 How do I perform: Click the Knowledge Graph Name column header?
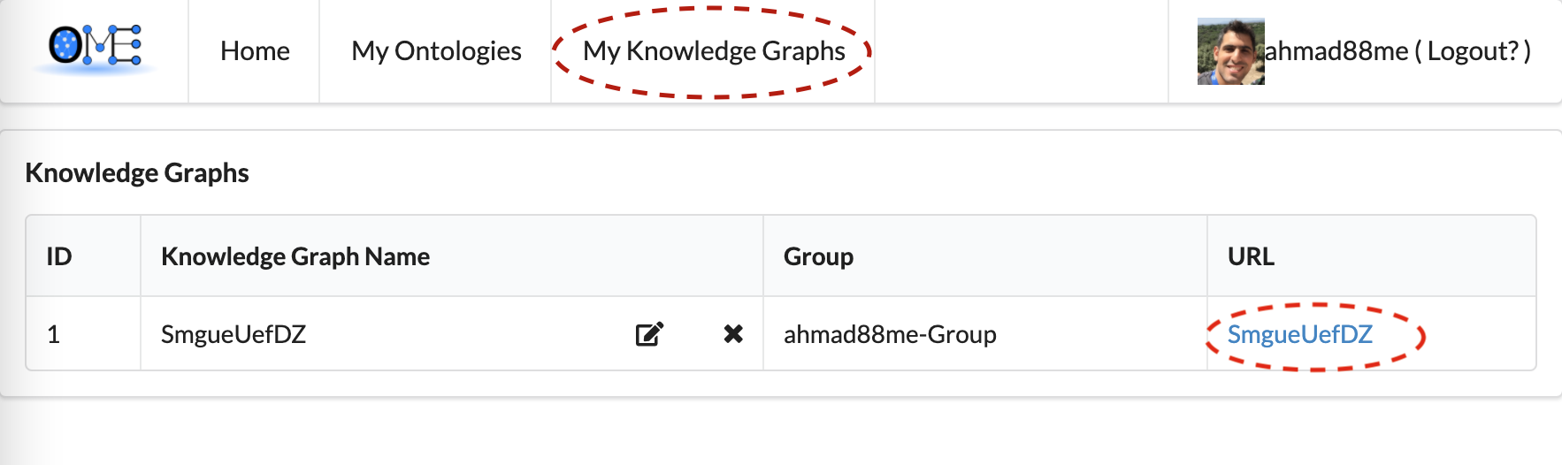(295, 256)
